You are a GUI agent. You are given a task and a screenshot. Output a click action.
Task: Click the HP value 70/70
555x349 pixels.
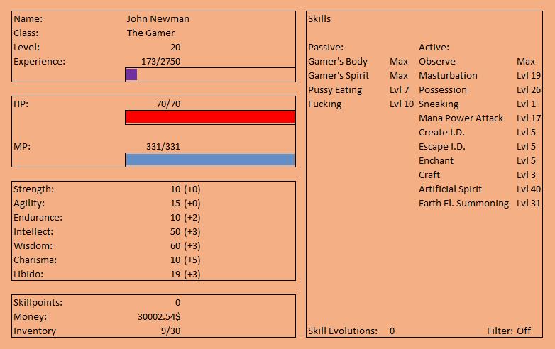click(x=168, y=104)
